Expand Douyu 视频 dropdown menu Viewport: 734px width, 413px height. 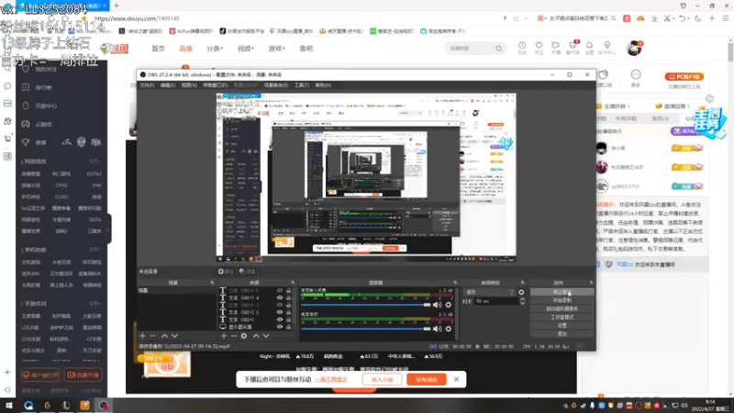pos(245,49)
